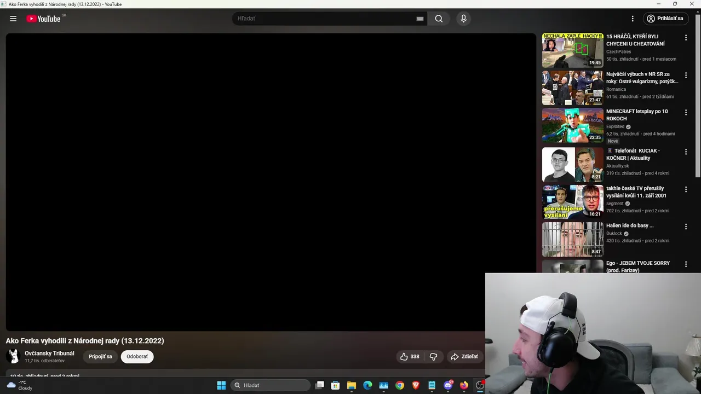Image resolution: width=701 pixels, height=394 pixels.
Task: Open the MINECRAFT letsplay po 10 ROKOCH thumbnail
Action: pos(572,125)
